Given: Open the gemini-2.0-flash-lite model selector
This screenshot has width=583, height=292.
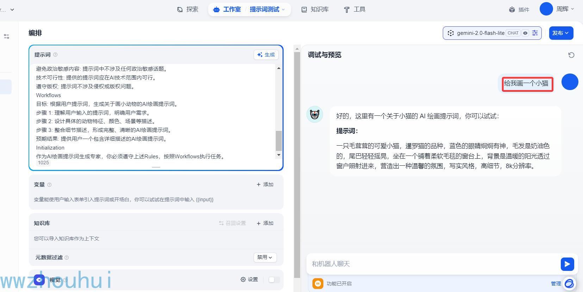Looking at the screenshot, I should [x=492, y=33].
